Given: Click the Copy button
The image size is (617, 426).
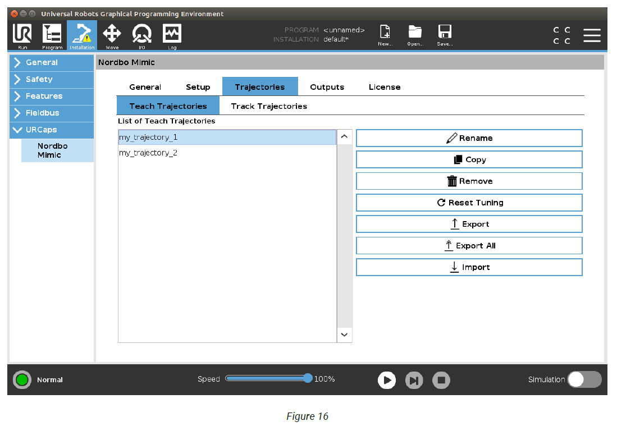Looking at the screenshot, I should point(469,160).
